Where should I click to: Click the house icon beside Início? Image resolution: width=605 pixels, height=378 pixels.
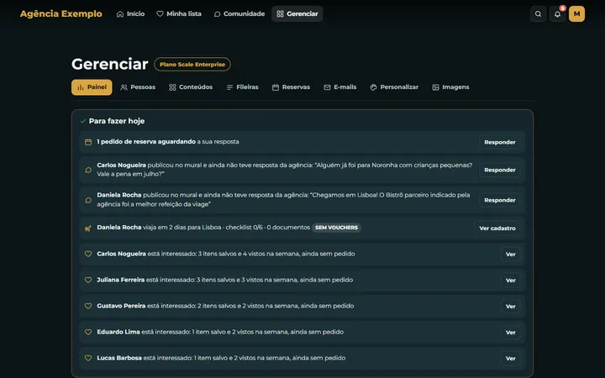click(120, 14)
